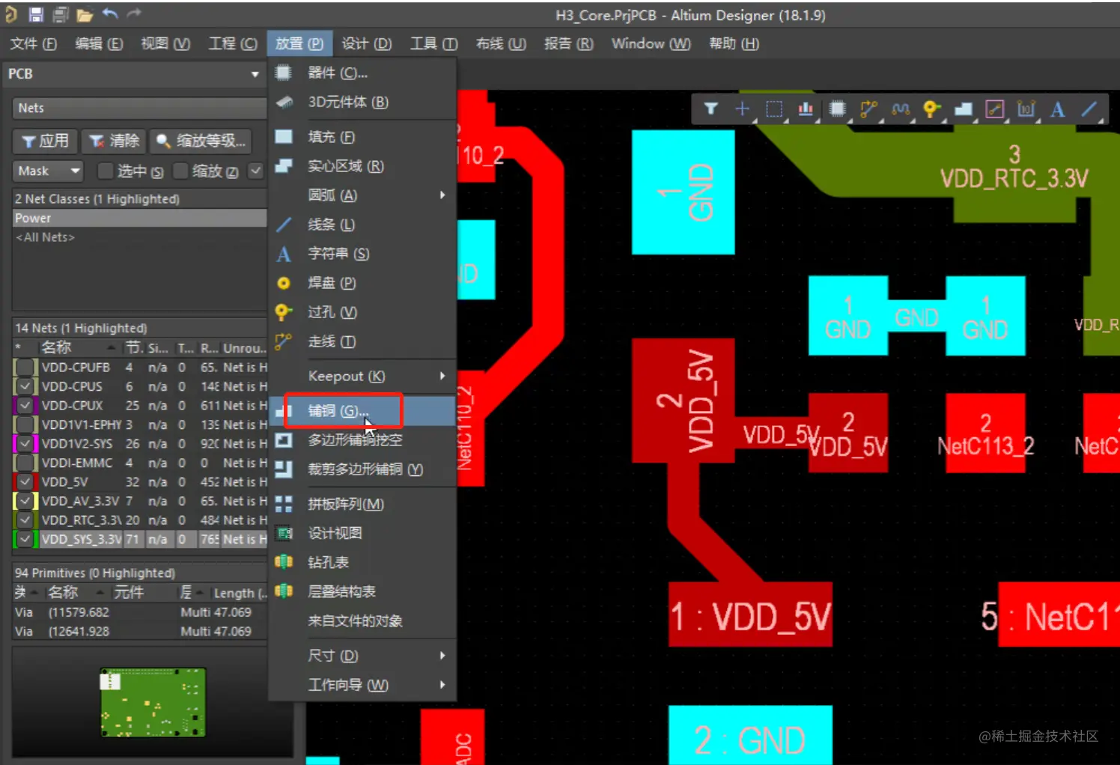Open the 报告 (R) menu

point(569,43)
